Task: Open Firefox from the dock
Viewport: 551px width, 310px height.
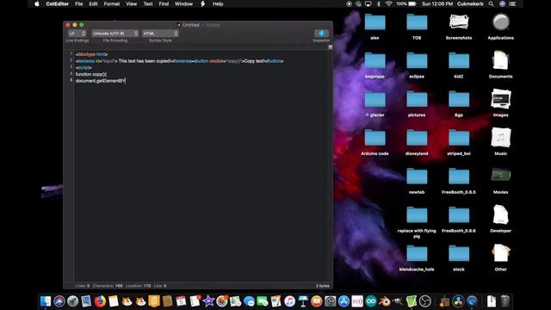Action: click(x=100, y=301)
